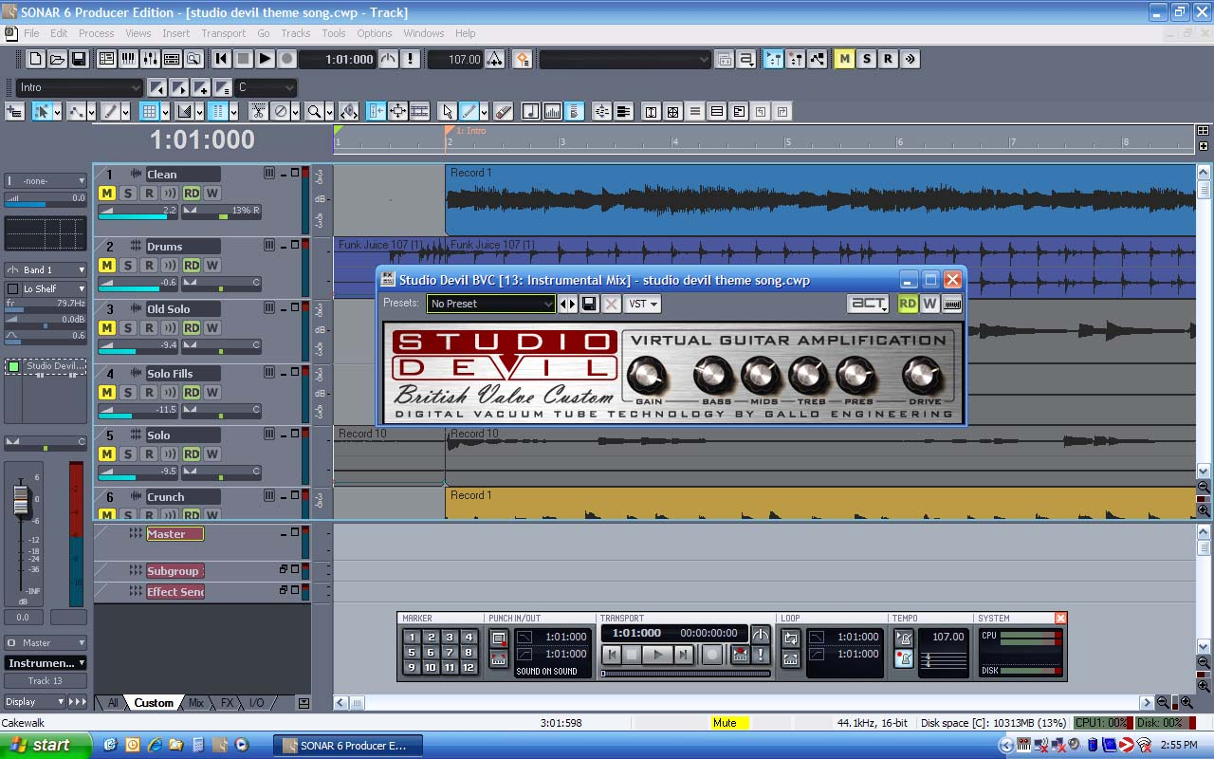Toggle RD automation read on Solo track
Image resolution: width=1214 pixels, height=759 pixels.
click(192, 454)
